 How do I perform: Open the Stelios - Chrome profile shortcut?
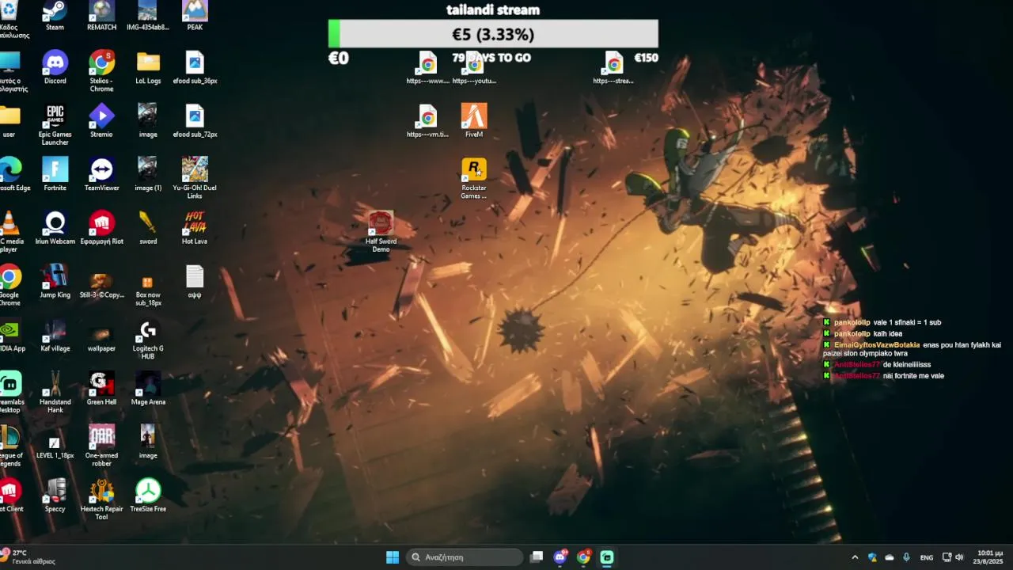click(x=101, y=71)
